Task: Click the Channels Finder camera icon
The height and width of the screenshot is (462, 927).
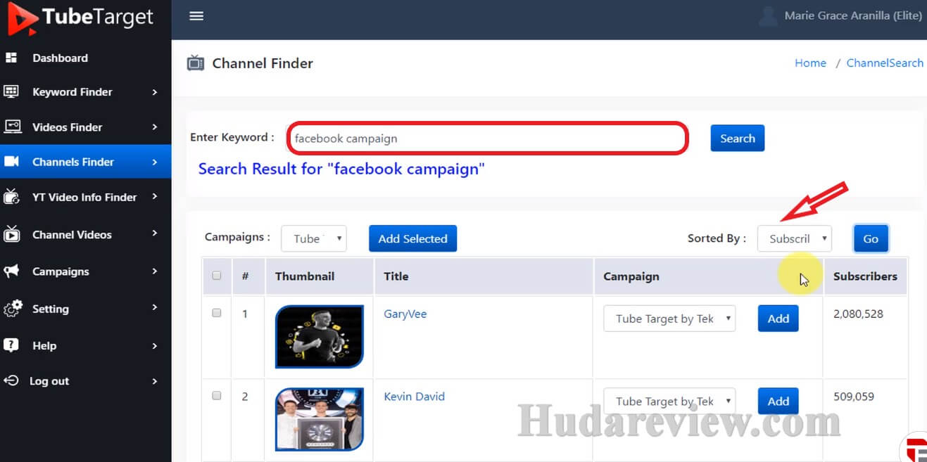Action: (x=11, y=162)
